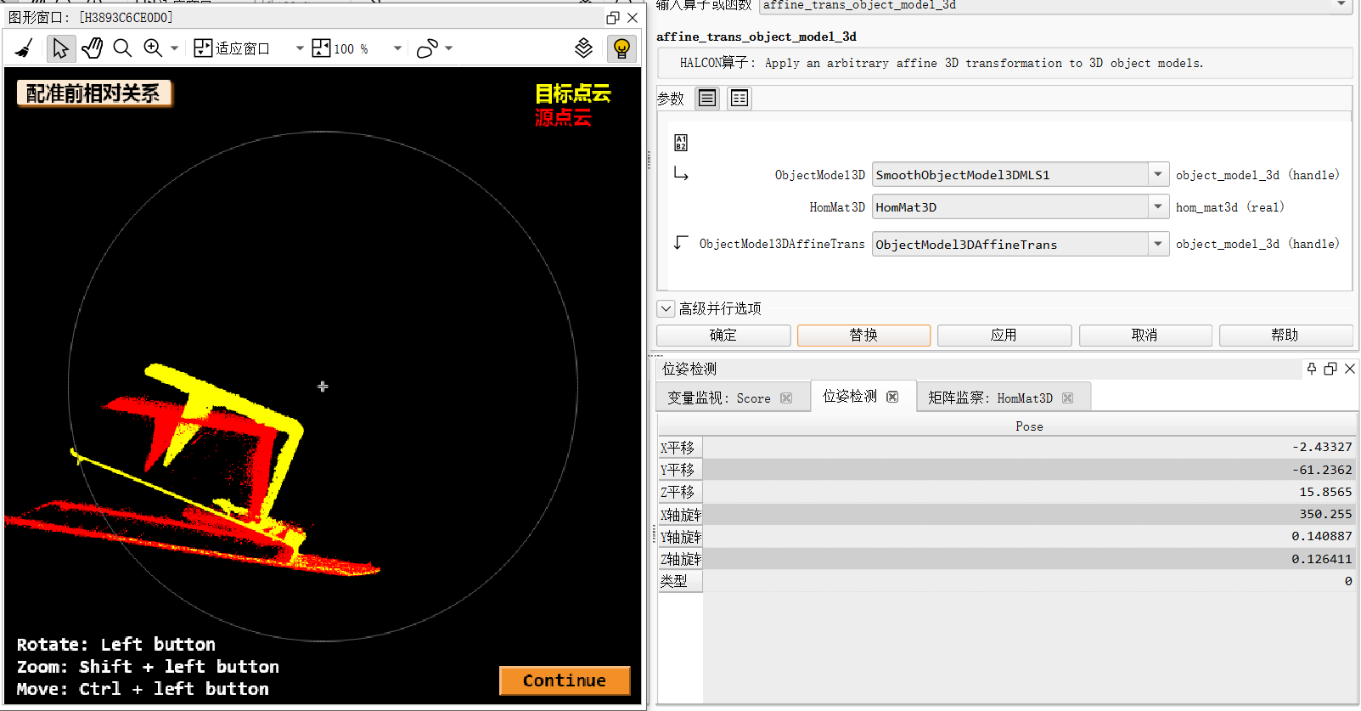This screenshot has height=711, width=1361.
Task: Switch parameters to detailed list view icon
Action: point(740,99)
